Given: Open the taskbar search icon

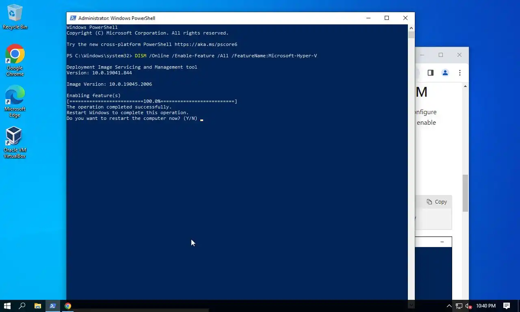Looking at the screenshot, I should (x=22, y=306).
